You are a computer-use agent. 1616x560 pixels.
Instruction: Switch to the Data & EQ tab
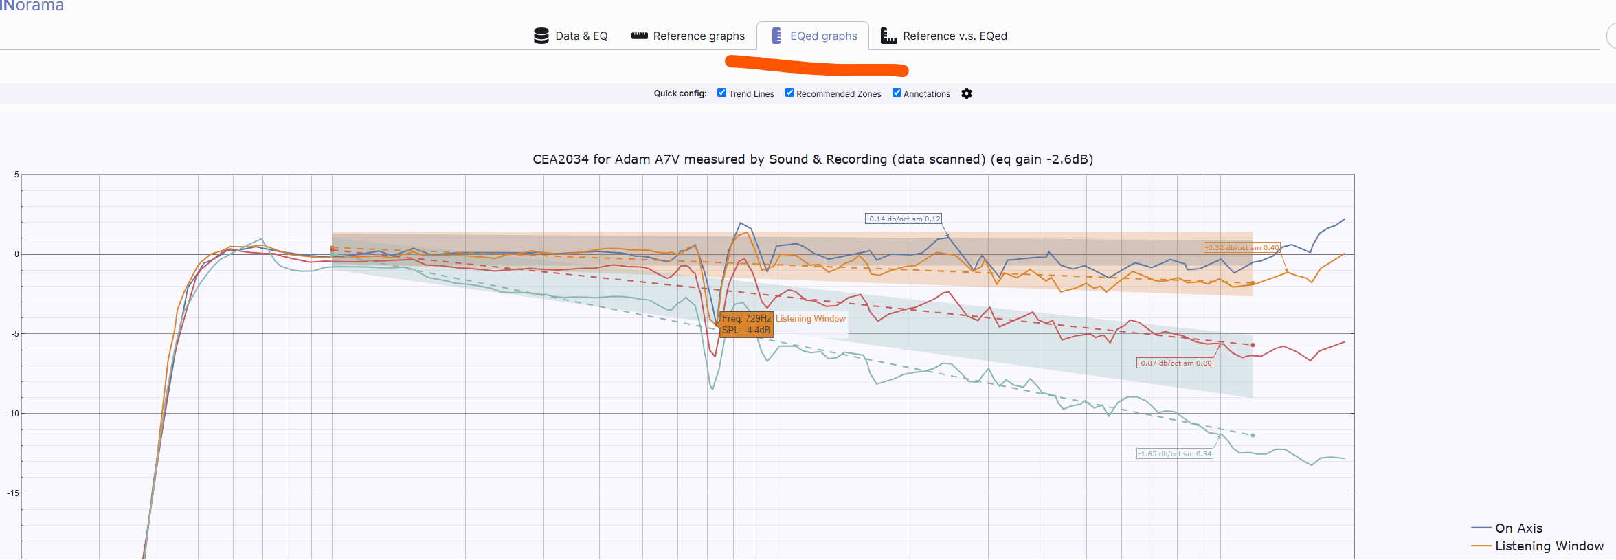pos(571,36)
